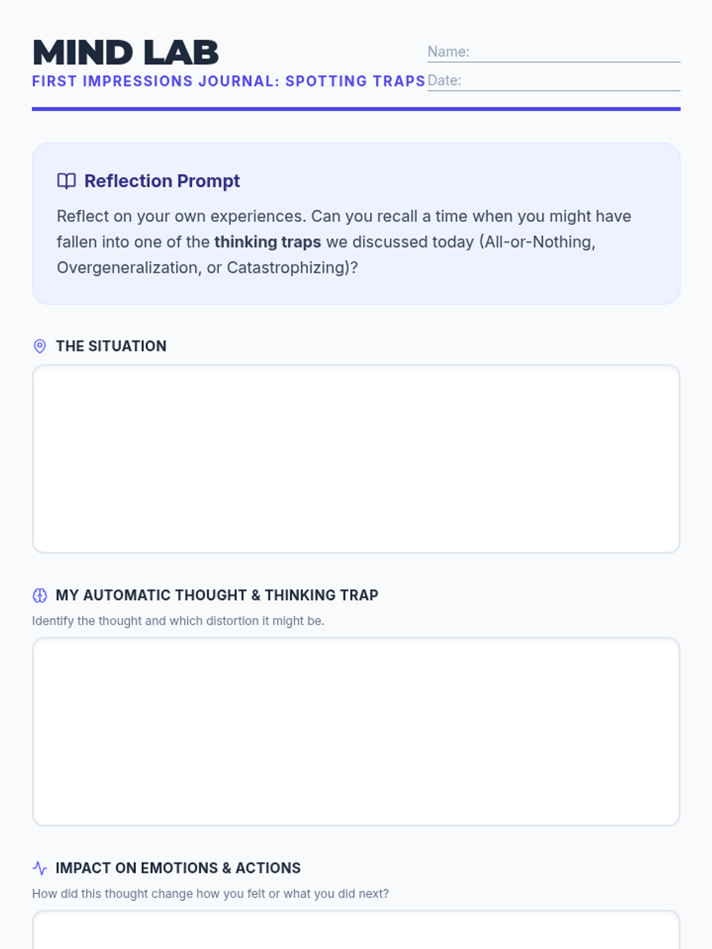Click inside the Automatic Thought answer box
This screenshot has width=712, height=949.
tap(356, 732)
